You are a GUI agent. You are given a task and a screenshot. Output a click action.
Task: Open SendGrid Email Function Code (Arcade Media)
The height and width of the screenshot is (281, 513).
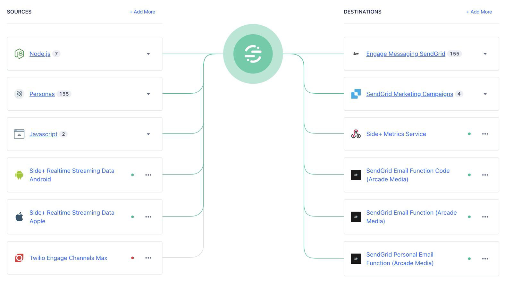(408, 175)
